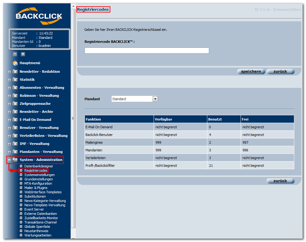Screen dimensions: 306x242
Task: Click the E-Mail On Demand folder icon
Action: click(15, 120)
